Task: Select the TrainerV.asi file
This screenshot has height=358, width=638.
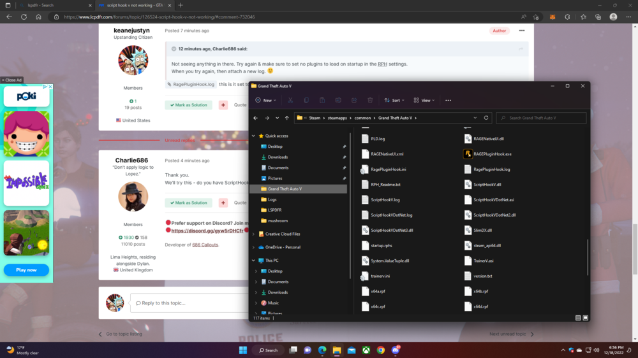Action: point(478,261)
